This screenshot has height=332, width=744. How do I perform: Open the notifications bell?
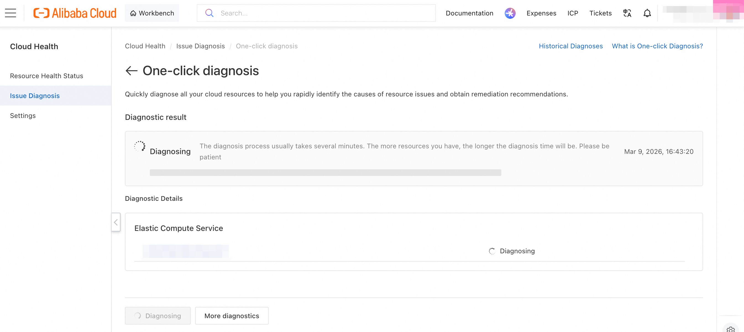pyautogui.click(x=647, y=13)
